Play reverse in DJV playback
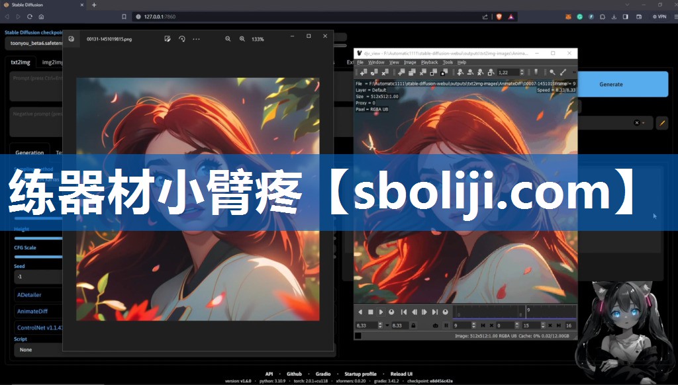 tap(360, 312)
